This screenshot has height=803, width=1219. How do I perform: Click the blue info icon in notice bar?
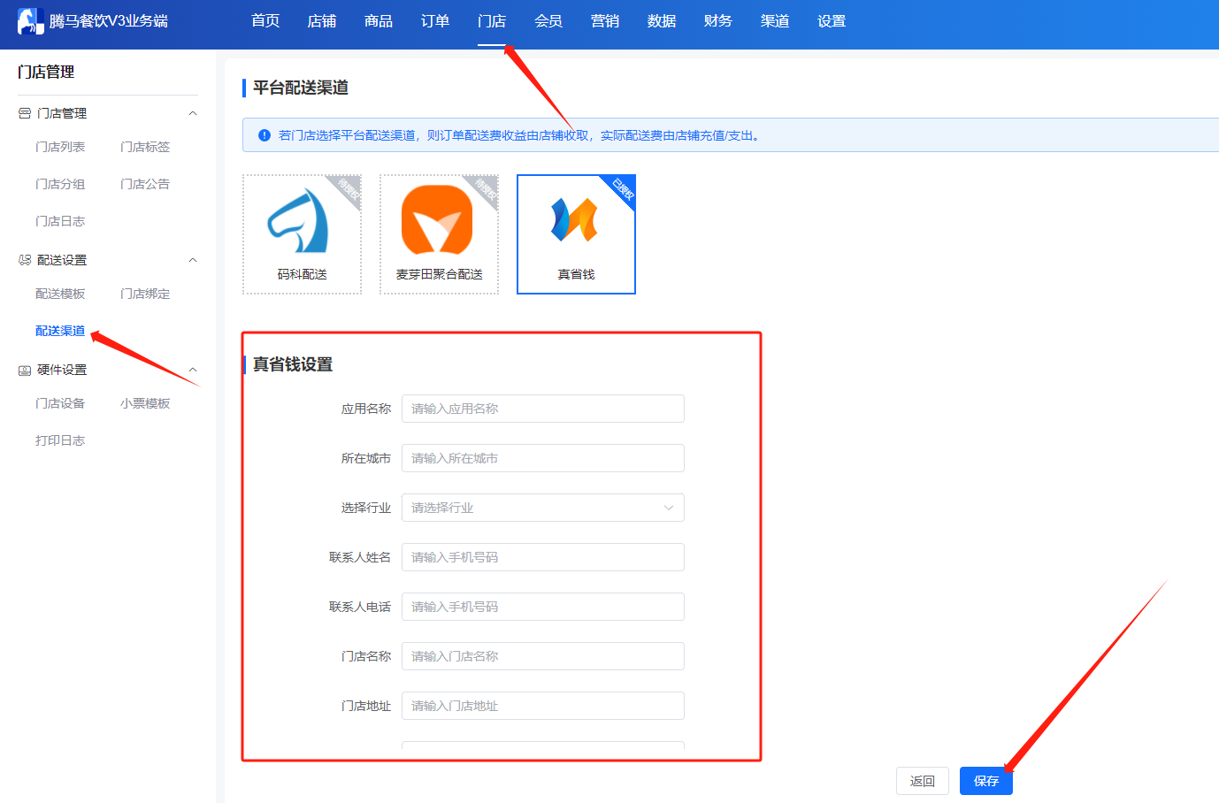[264, 135]
